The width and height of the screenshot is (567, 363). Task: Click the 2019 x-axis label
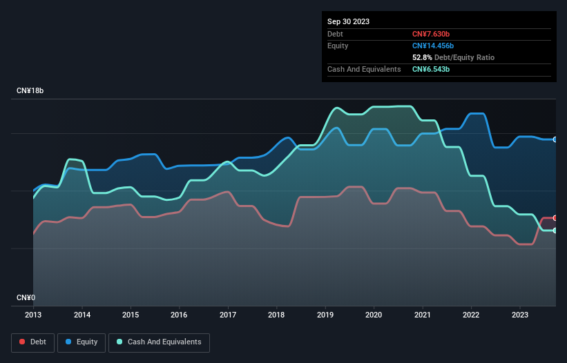[325, 315]
